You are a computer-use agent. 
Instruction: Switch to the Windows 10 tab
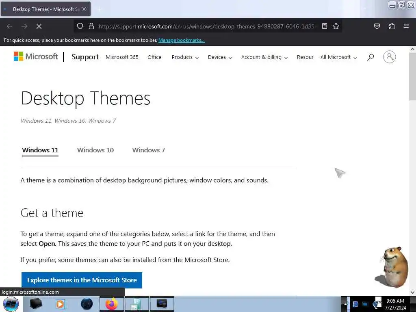click(x=95, y=150)
